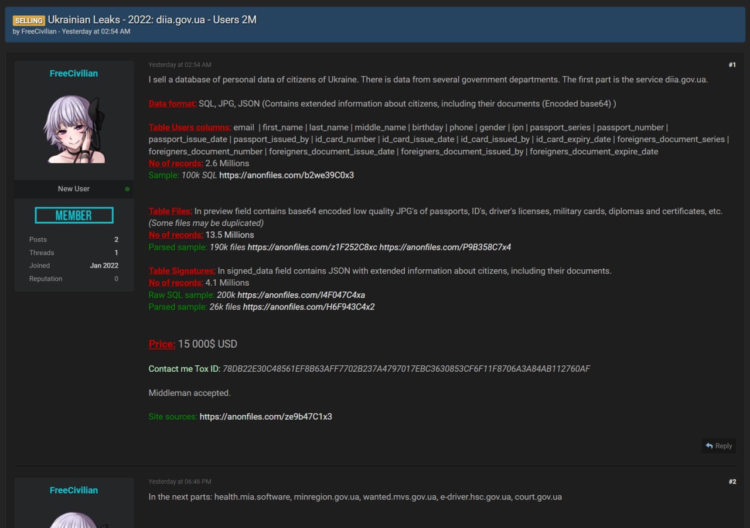Click the Joined date Jan 2022
The width and height of the screenshot is (750, 528).
(x=104, y=266)
